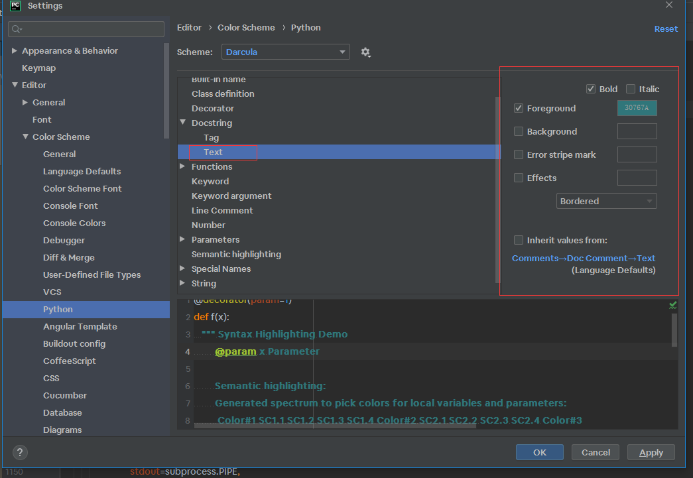Select Console Font page

pos(70,206)
